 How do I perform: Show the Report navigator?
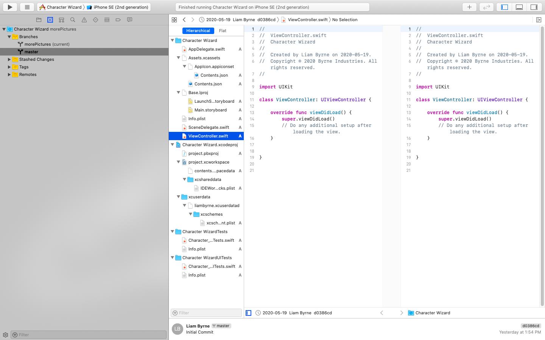click(129, 20)
